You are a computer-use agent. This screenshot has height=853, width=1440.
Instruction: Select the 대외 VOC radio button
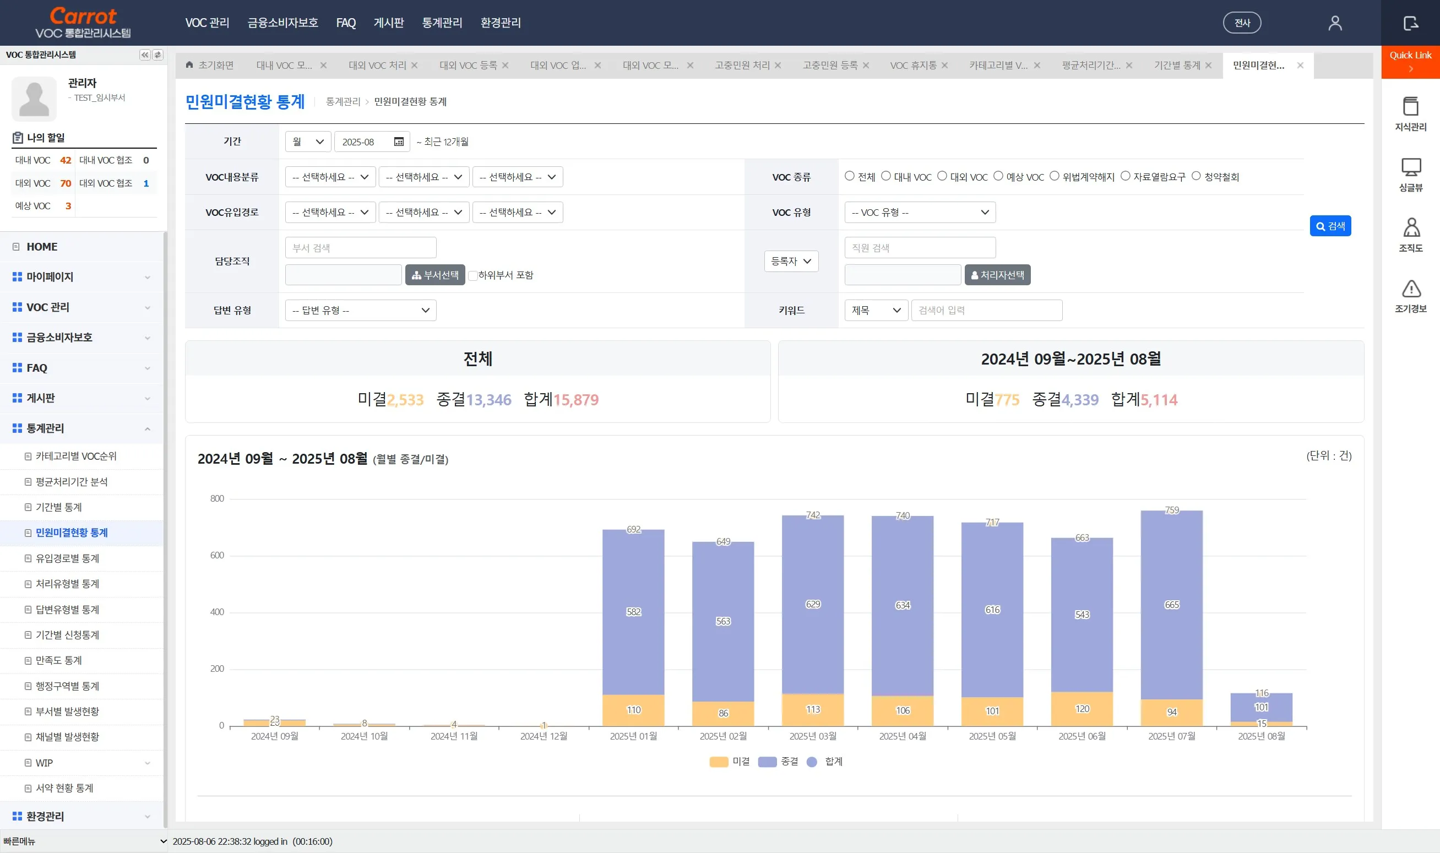click(x=942, y=176)
